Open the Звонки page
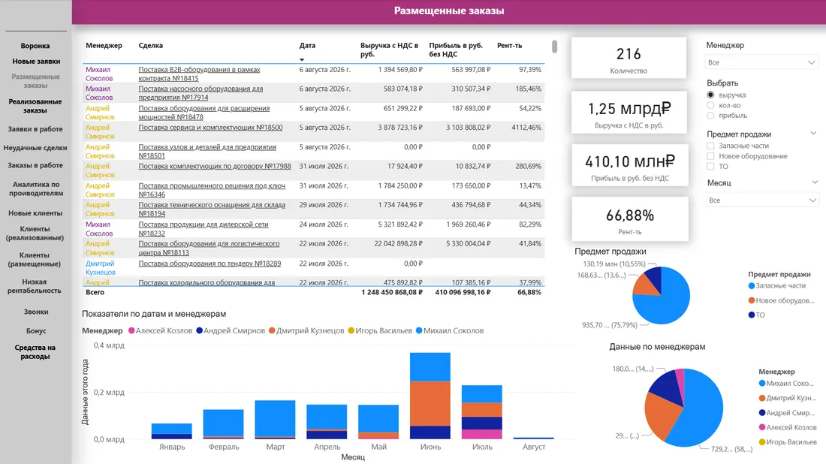 [36, 312]
